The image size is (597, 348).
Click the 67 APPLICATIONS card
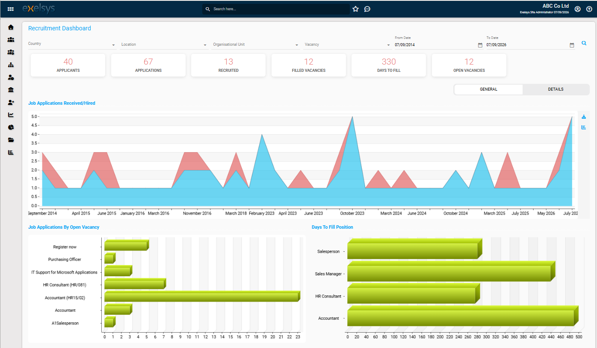[x=148, y=65]
